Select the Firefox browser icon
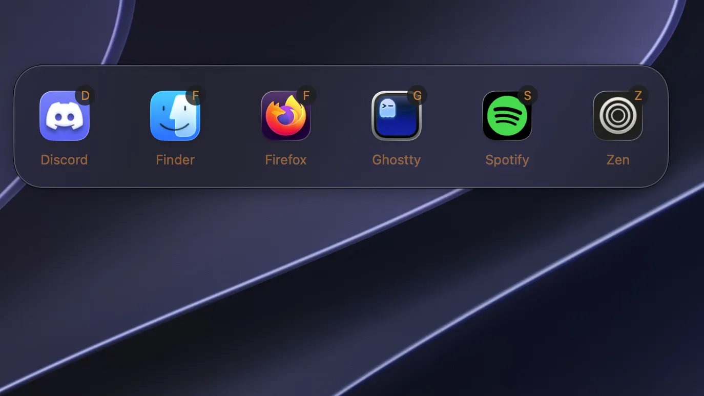The height and width of the screenshot is (396, 704). [286, 116]
